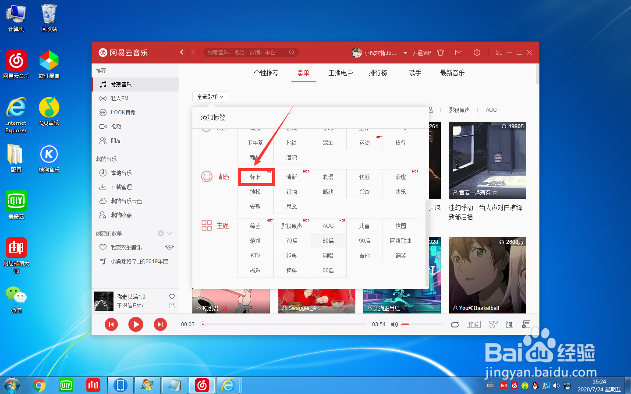Open 下载管理 in the sidebar

click(x=135, y=187)
